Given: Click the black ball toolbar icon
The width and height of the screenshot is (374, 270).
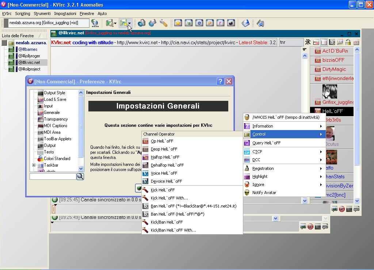Looking at the screenshot, I should pyautogui.click(x=231, y=23).
